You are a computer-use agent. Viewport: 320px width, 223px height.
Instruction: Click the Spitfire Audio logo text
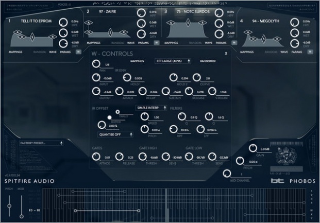29,181
